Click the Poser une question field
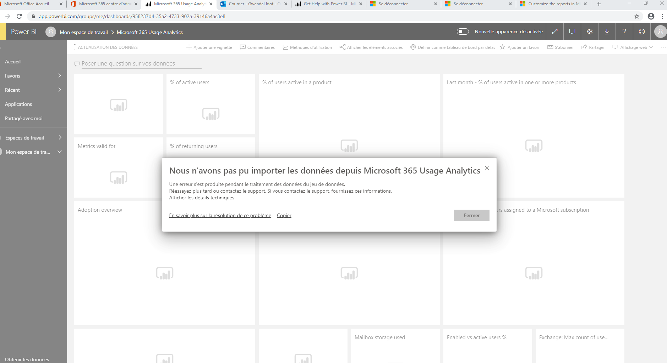Image resolution: width=667 pixels, height=363 pixels. tap(141, 63)
